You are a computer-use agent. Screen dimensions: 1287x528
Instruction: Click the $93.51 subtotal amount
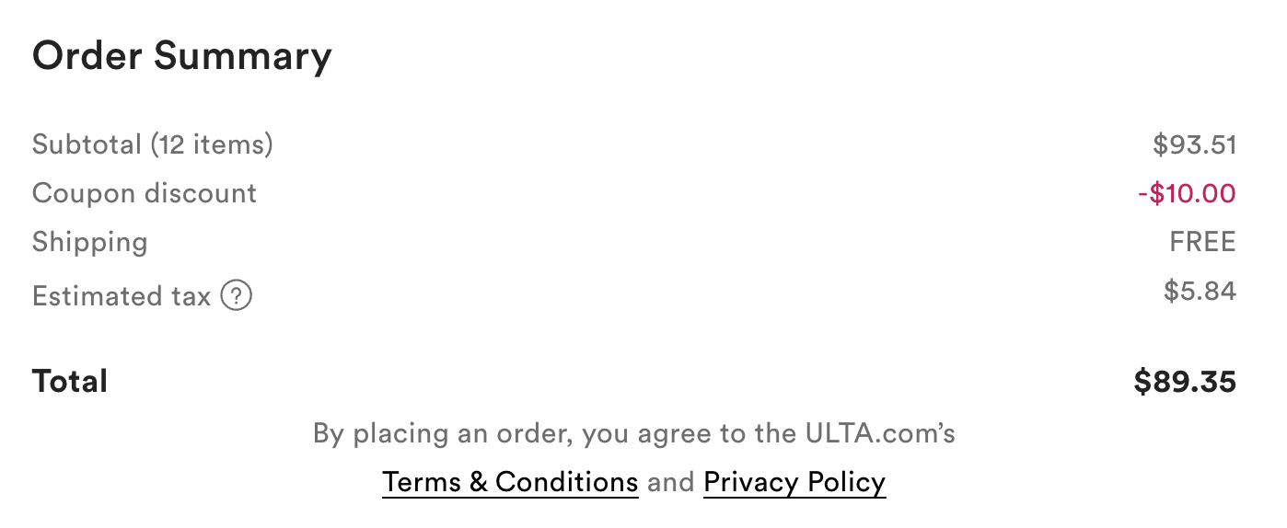click(x=1194, y=144)
